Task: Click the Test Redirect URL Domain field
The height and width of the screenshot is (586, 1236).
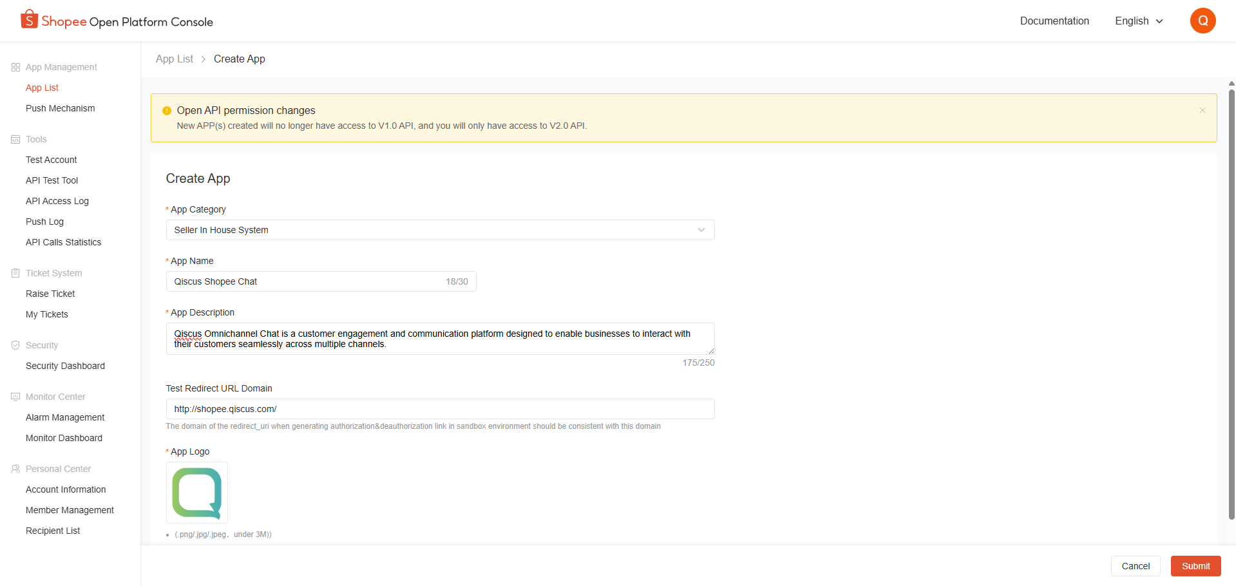Action: [440, 409]
